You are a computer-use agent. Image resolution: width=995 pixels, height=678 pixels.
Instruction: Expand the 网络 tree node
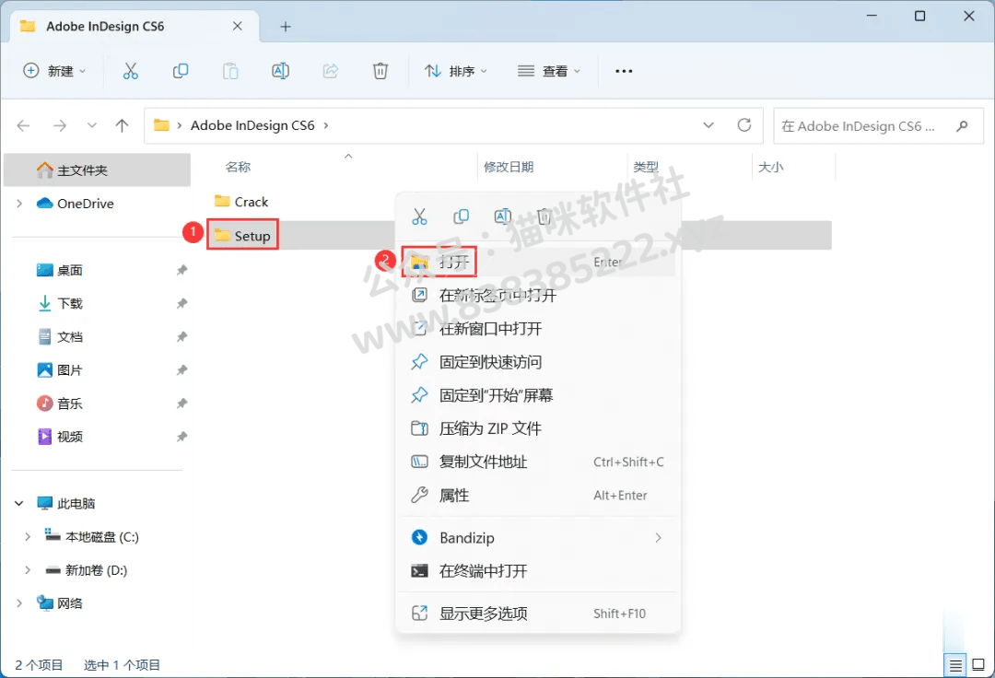coord(19,603)
